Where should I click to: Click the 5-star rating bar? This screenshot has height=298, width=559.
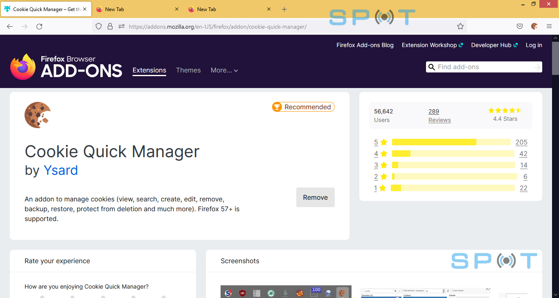click(451, 142)
